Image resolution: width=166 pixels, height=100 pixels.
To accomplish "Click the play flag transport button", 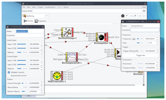I will 135,16.
